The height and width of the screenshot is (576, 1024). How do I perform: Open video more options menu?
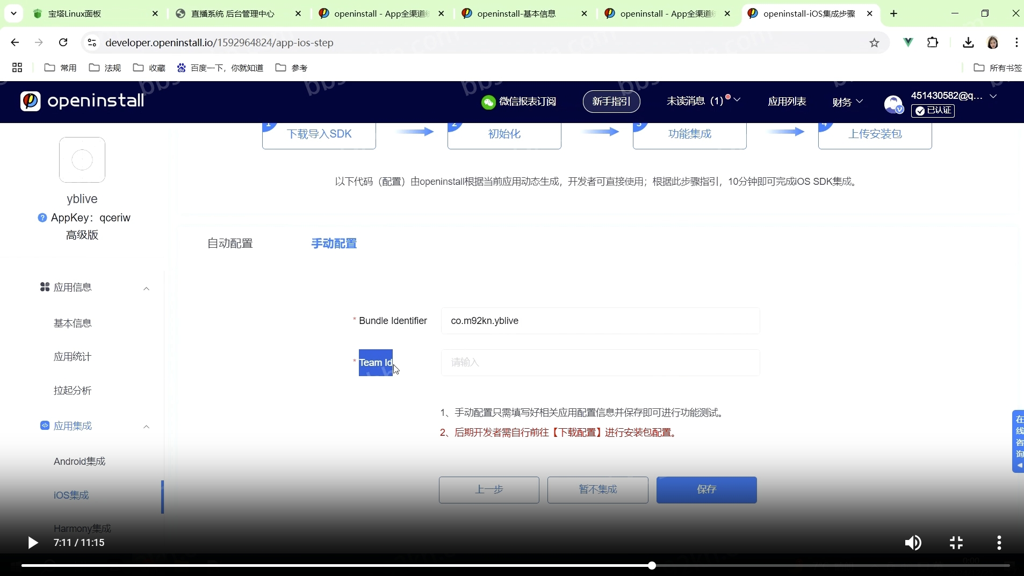click(x=999, y=543)
